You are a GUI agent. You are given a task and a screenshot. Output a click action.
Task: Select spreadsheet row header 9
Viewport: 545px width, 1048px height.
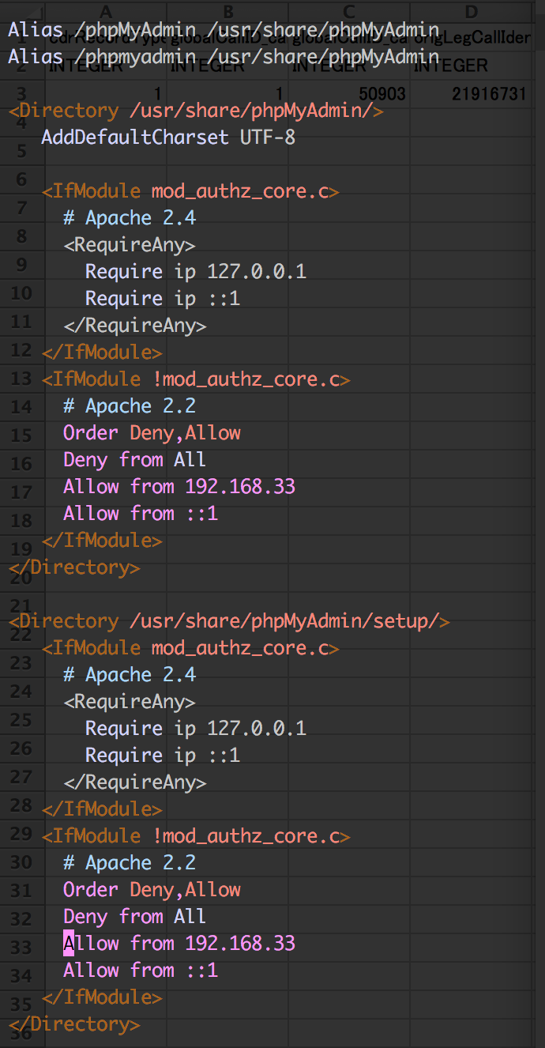pyautogui.click(x=22, y=265)
